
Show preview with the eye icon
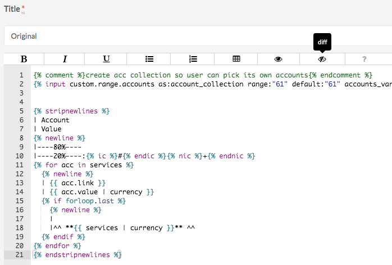[x=278, y=59]
